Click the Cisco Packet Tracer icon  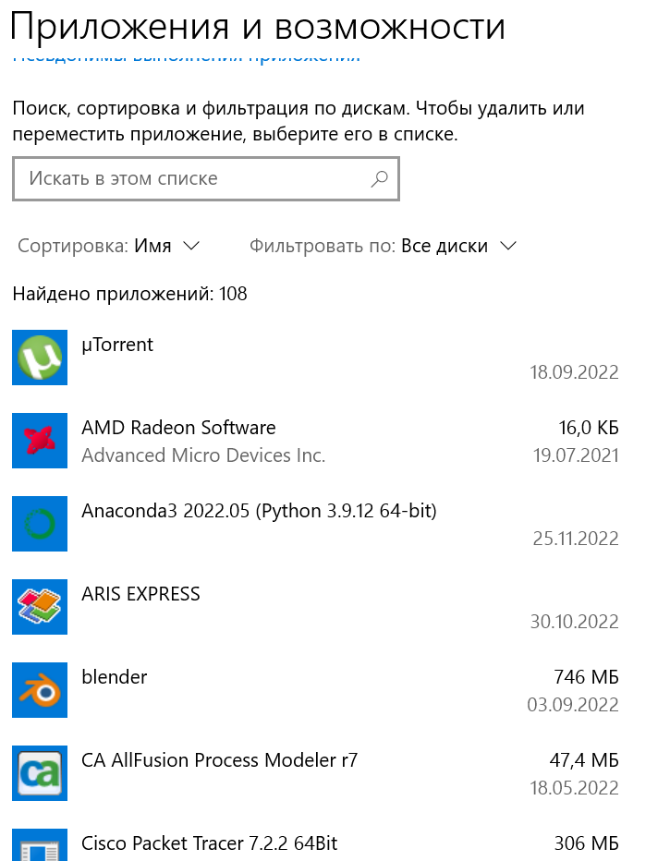40,845
